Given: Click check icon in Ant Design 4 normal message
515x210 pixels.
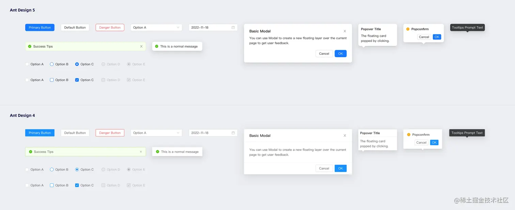Looking at the screenshot, I should [x=157, y=152].
